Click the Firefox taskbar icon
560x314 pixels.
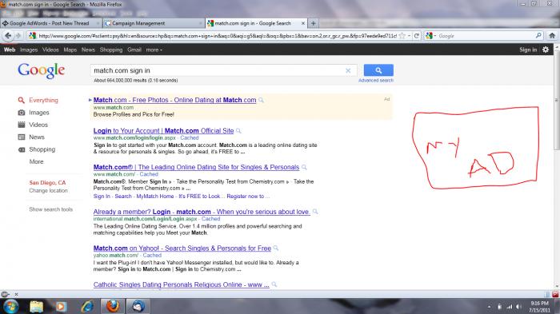(x=113, y=307)
